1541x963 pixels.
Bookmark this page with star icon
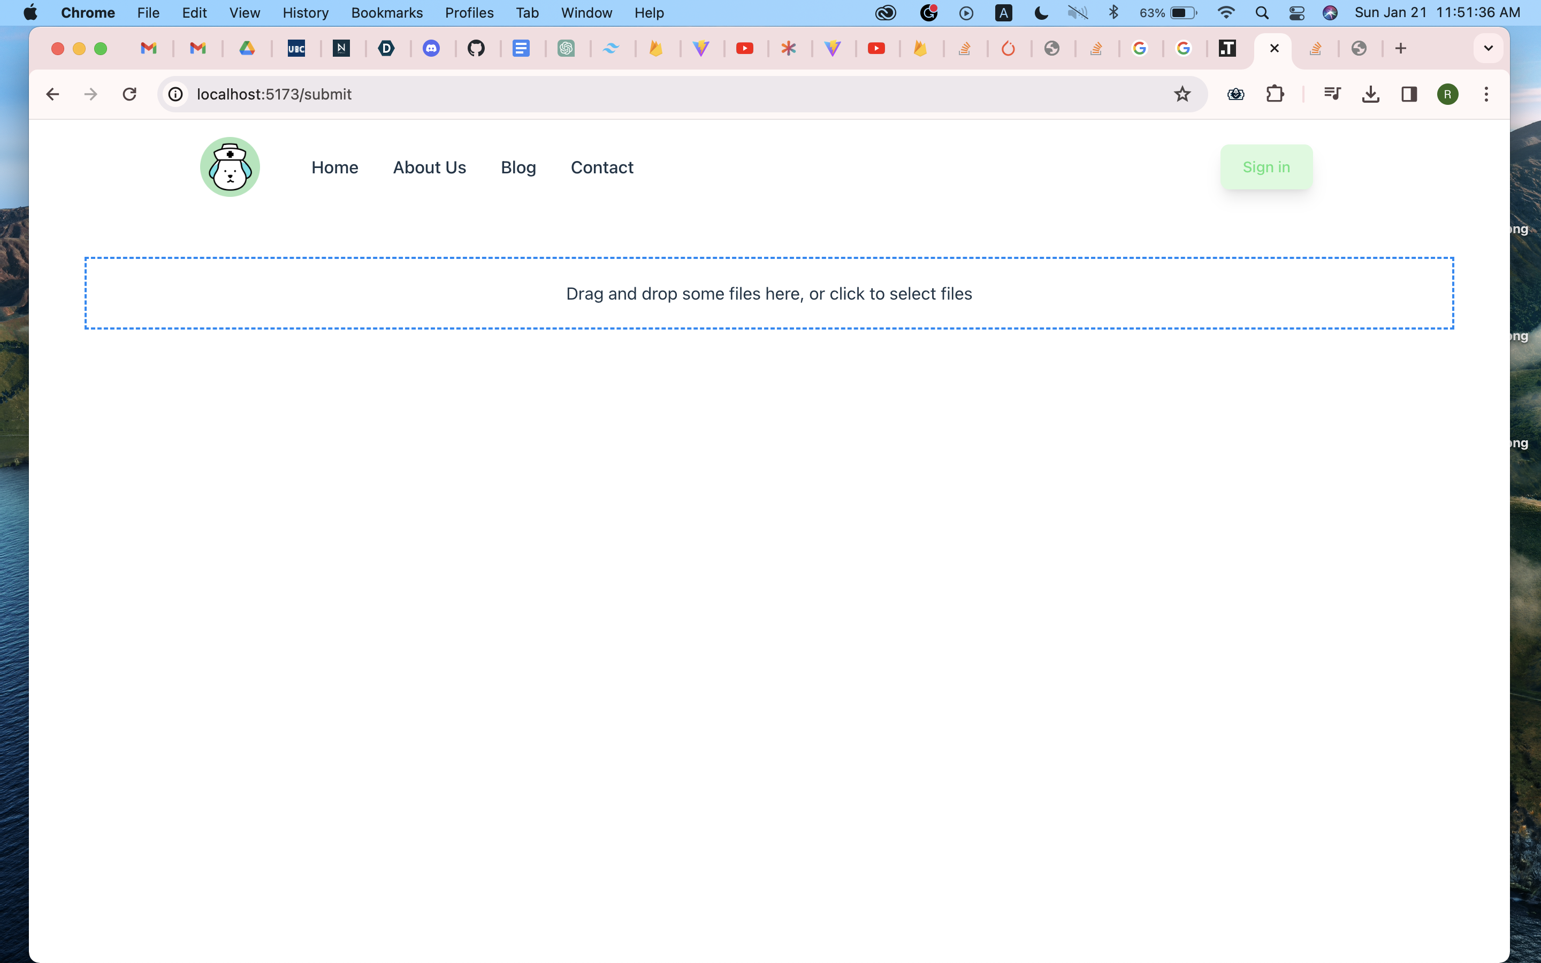[1182, 94]
